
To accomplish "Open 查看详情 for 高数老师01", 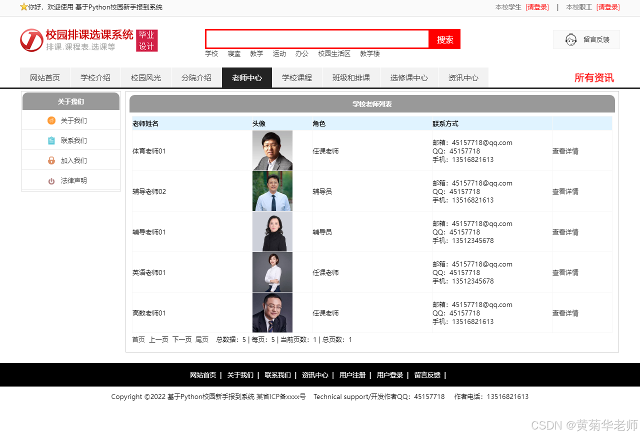I will pyautogui.click(x=565, y=313).
